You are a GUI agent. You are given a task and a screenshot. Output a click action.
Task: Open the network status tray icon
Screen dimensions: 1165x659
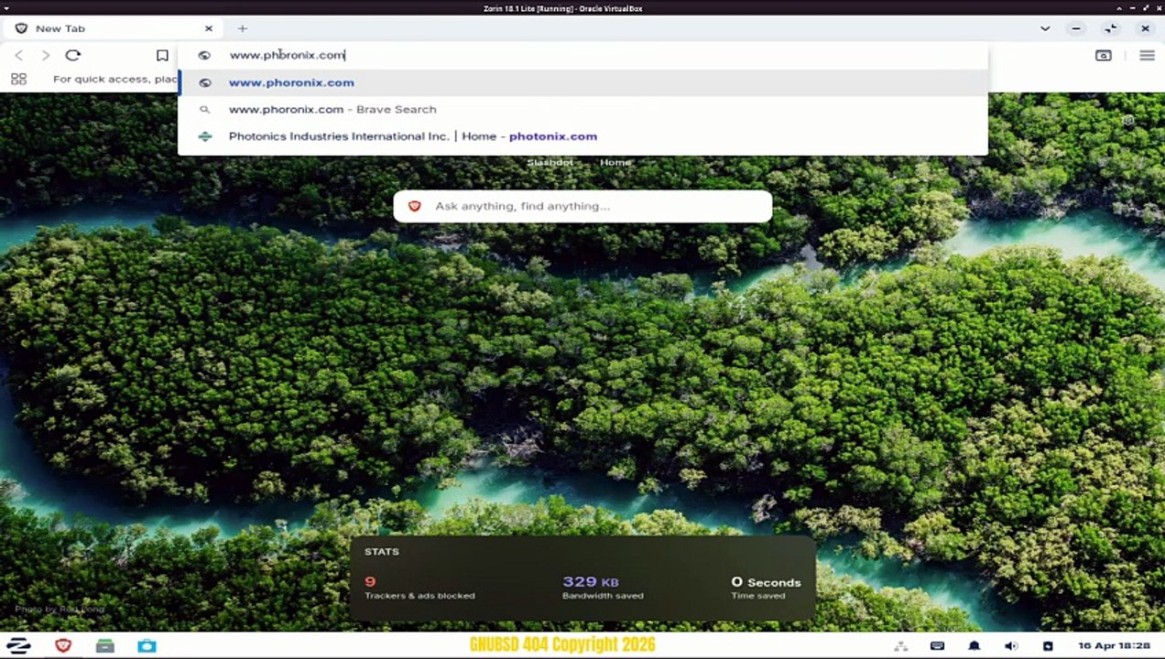click(901, 646)
